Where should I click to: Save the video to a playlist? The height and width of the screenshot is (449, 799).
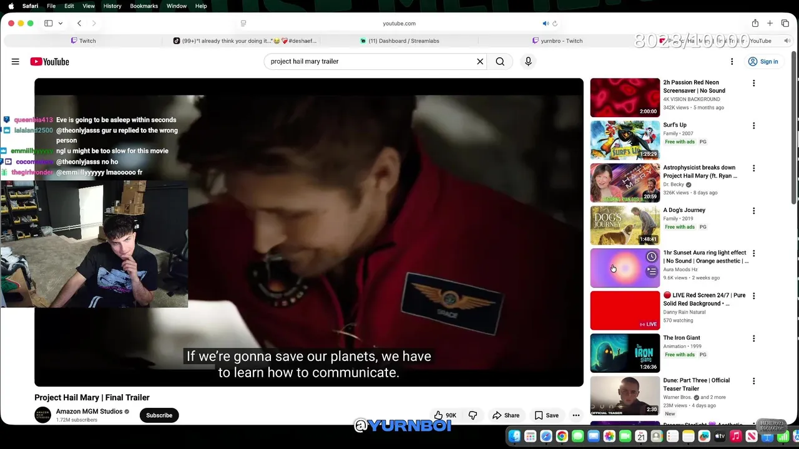[546, 415]
